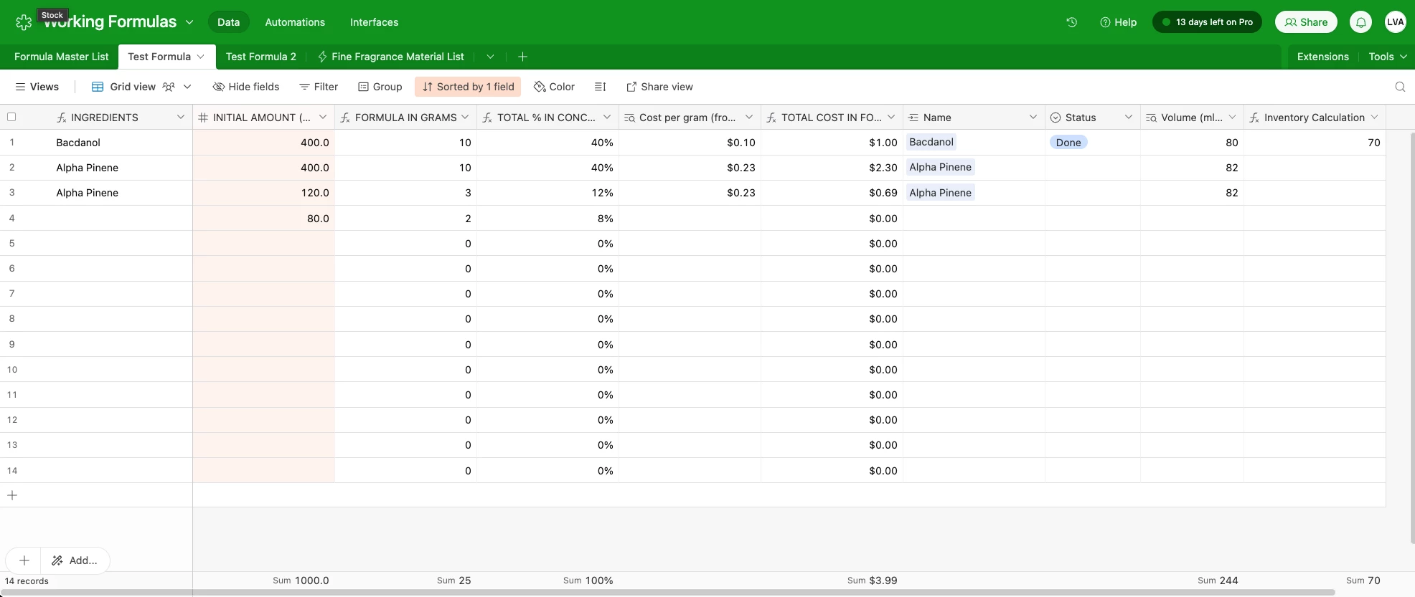This screenshot has width=1415, height=597.
Task: Open Inventory Calculation column menu arrow
Action: tap(1374, 117)
